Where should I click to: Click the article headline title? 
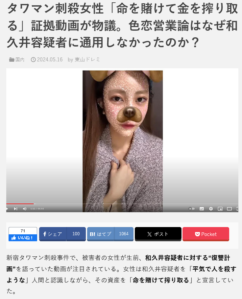point(122,25)
